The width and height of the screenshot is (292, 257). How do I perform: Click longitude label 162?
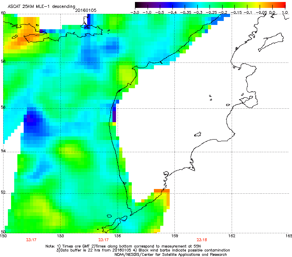coord(232,236)
